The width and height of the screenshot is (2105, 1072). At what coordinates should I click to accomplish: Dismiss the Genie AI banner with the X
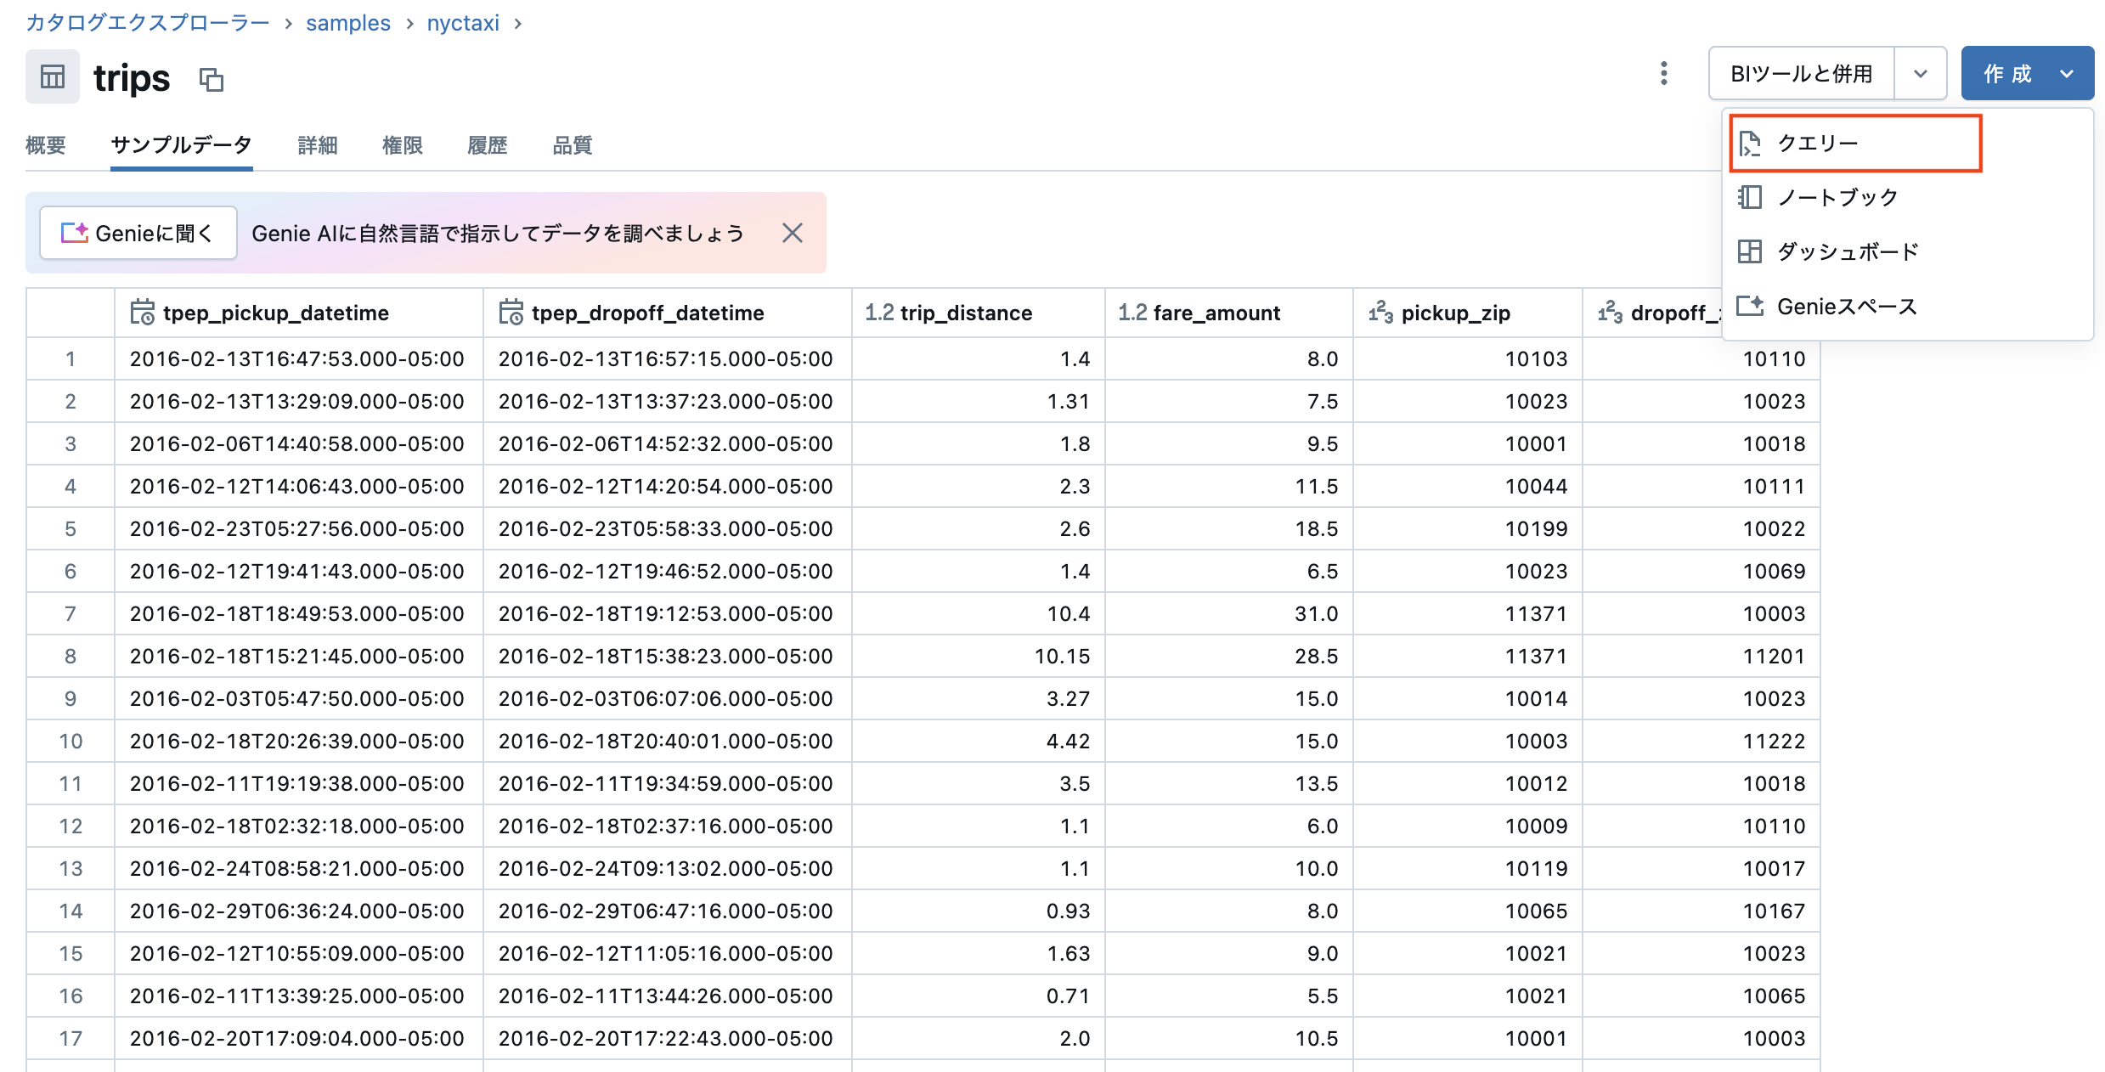click(792, 232)
